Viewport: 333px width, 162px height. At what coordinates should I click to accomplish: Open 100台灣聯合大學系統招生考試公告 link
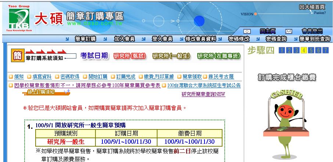tap(204, 86)
